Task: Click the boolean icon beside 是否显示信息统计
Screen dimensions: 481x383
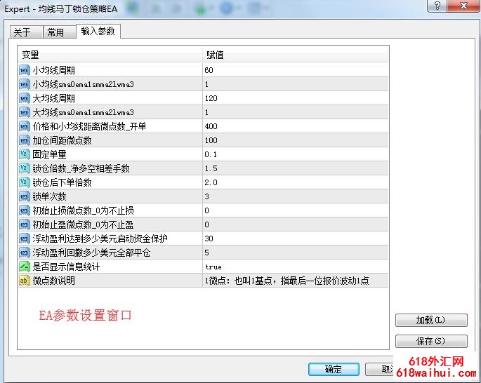Action: click(x=25, y=267)
